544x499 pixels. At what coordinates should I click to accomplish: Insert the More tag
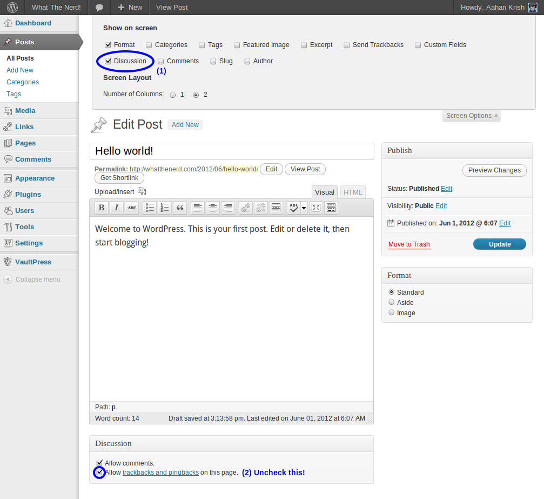[x=276, y=208]
